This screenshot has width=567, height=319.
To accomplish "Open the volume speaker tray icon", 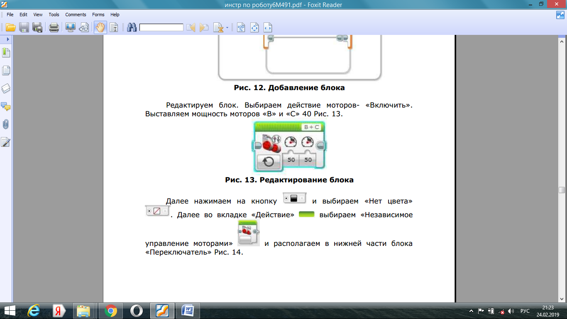I will [x=511, y=311].
